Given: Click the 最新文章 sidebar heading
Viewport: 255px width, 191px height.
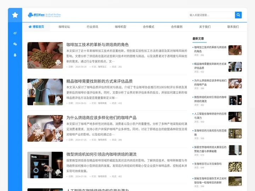Looking at the screenshot, I should point(198,39).
